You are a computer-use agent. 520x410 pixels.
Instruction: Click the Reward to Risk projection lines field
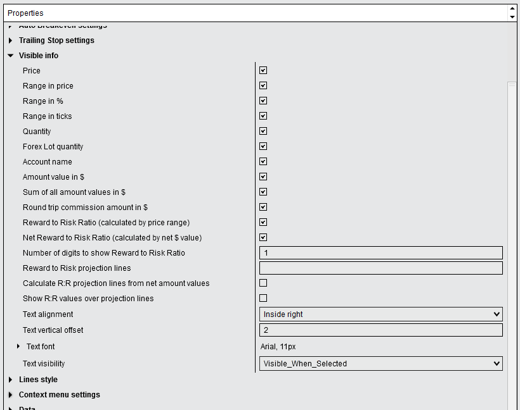tap(380, 268)
